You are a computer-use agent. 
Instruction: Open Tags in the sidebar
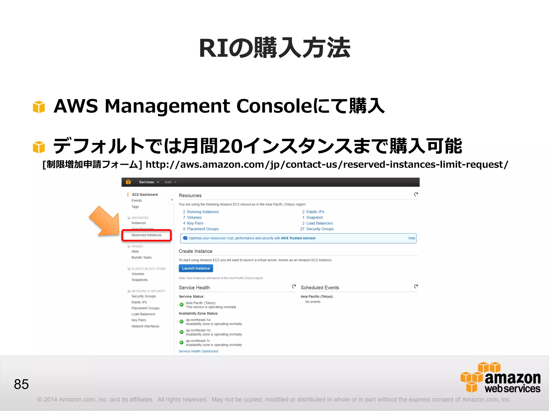(x=135, y=207)
